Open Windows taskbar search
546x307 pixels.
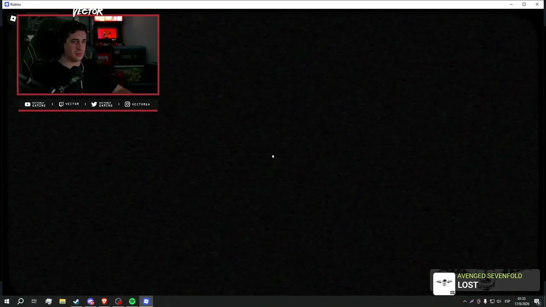(x=20, y=301)
